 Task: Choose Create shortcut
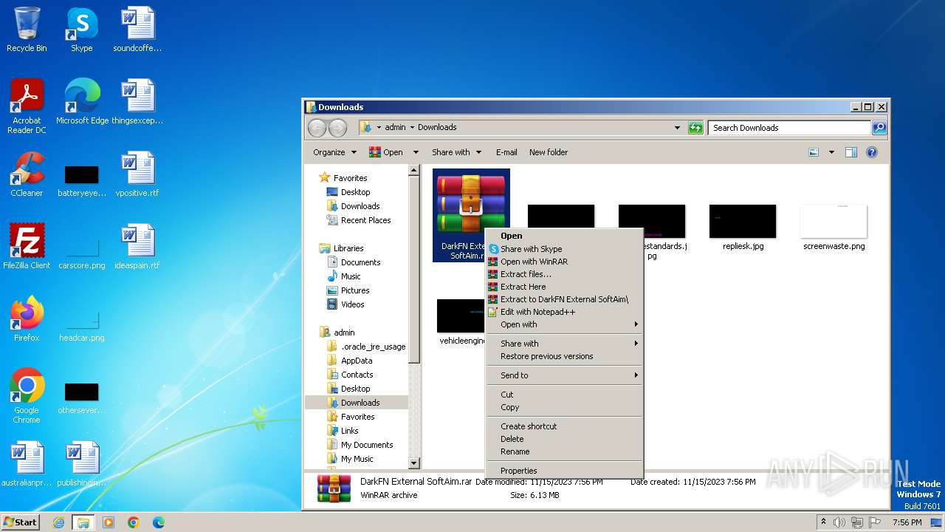(564, 426)
